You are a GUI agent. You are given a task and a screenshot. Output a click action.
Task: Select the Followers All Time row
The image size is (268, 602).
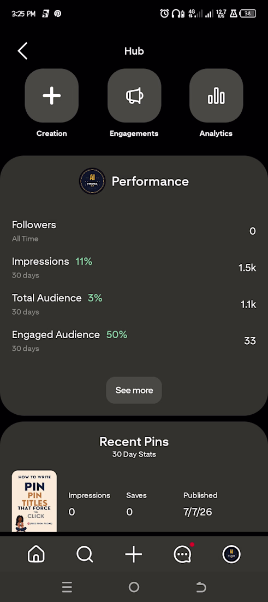(134, 231)
